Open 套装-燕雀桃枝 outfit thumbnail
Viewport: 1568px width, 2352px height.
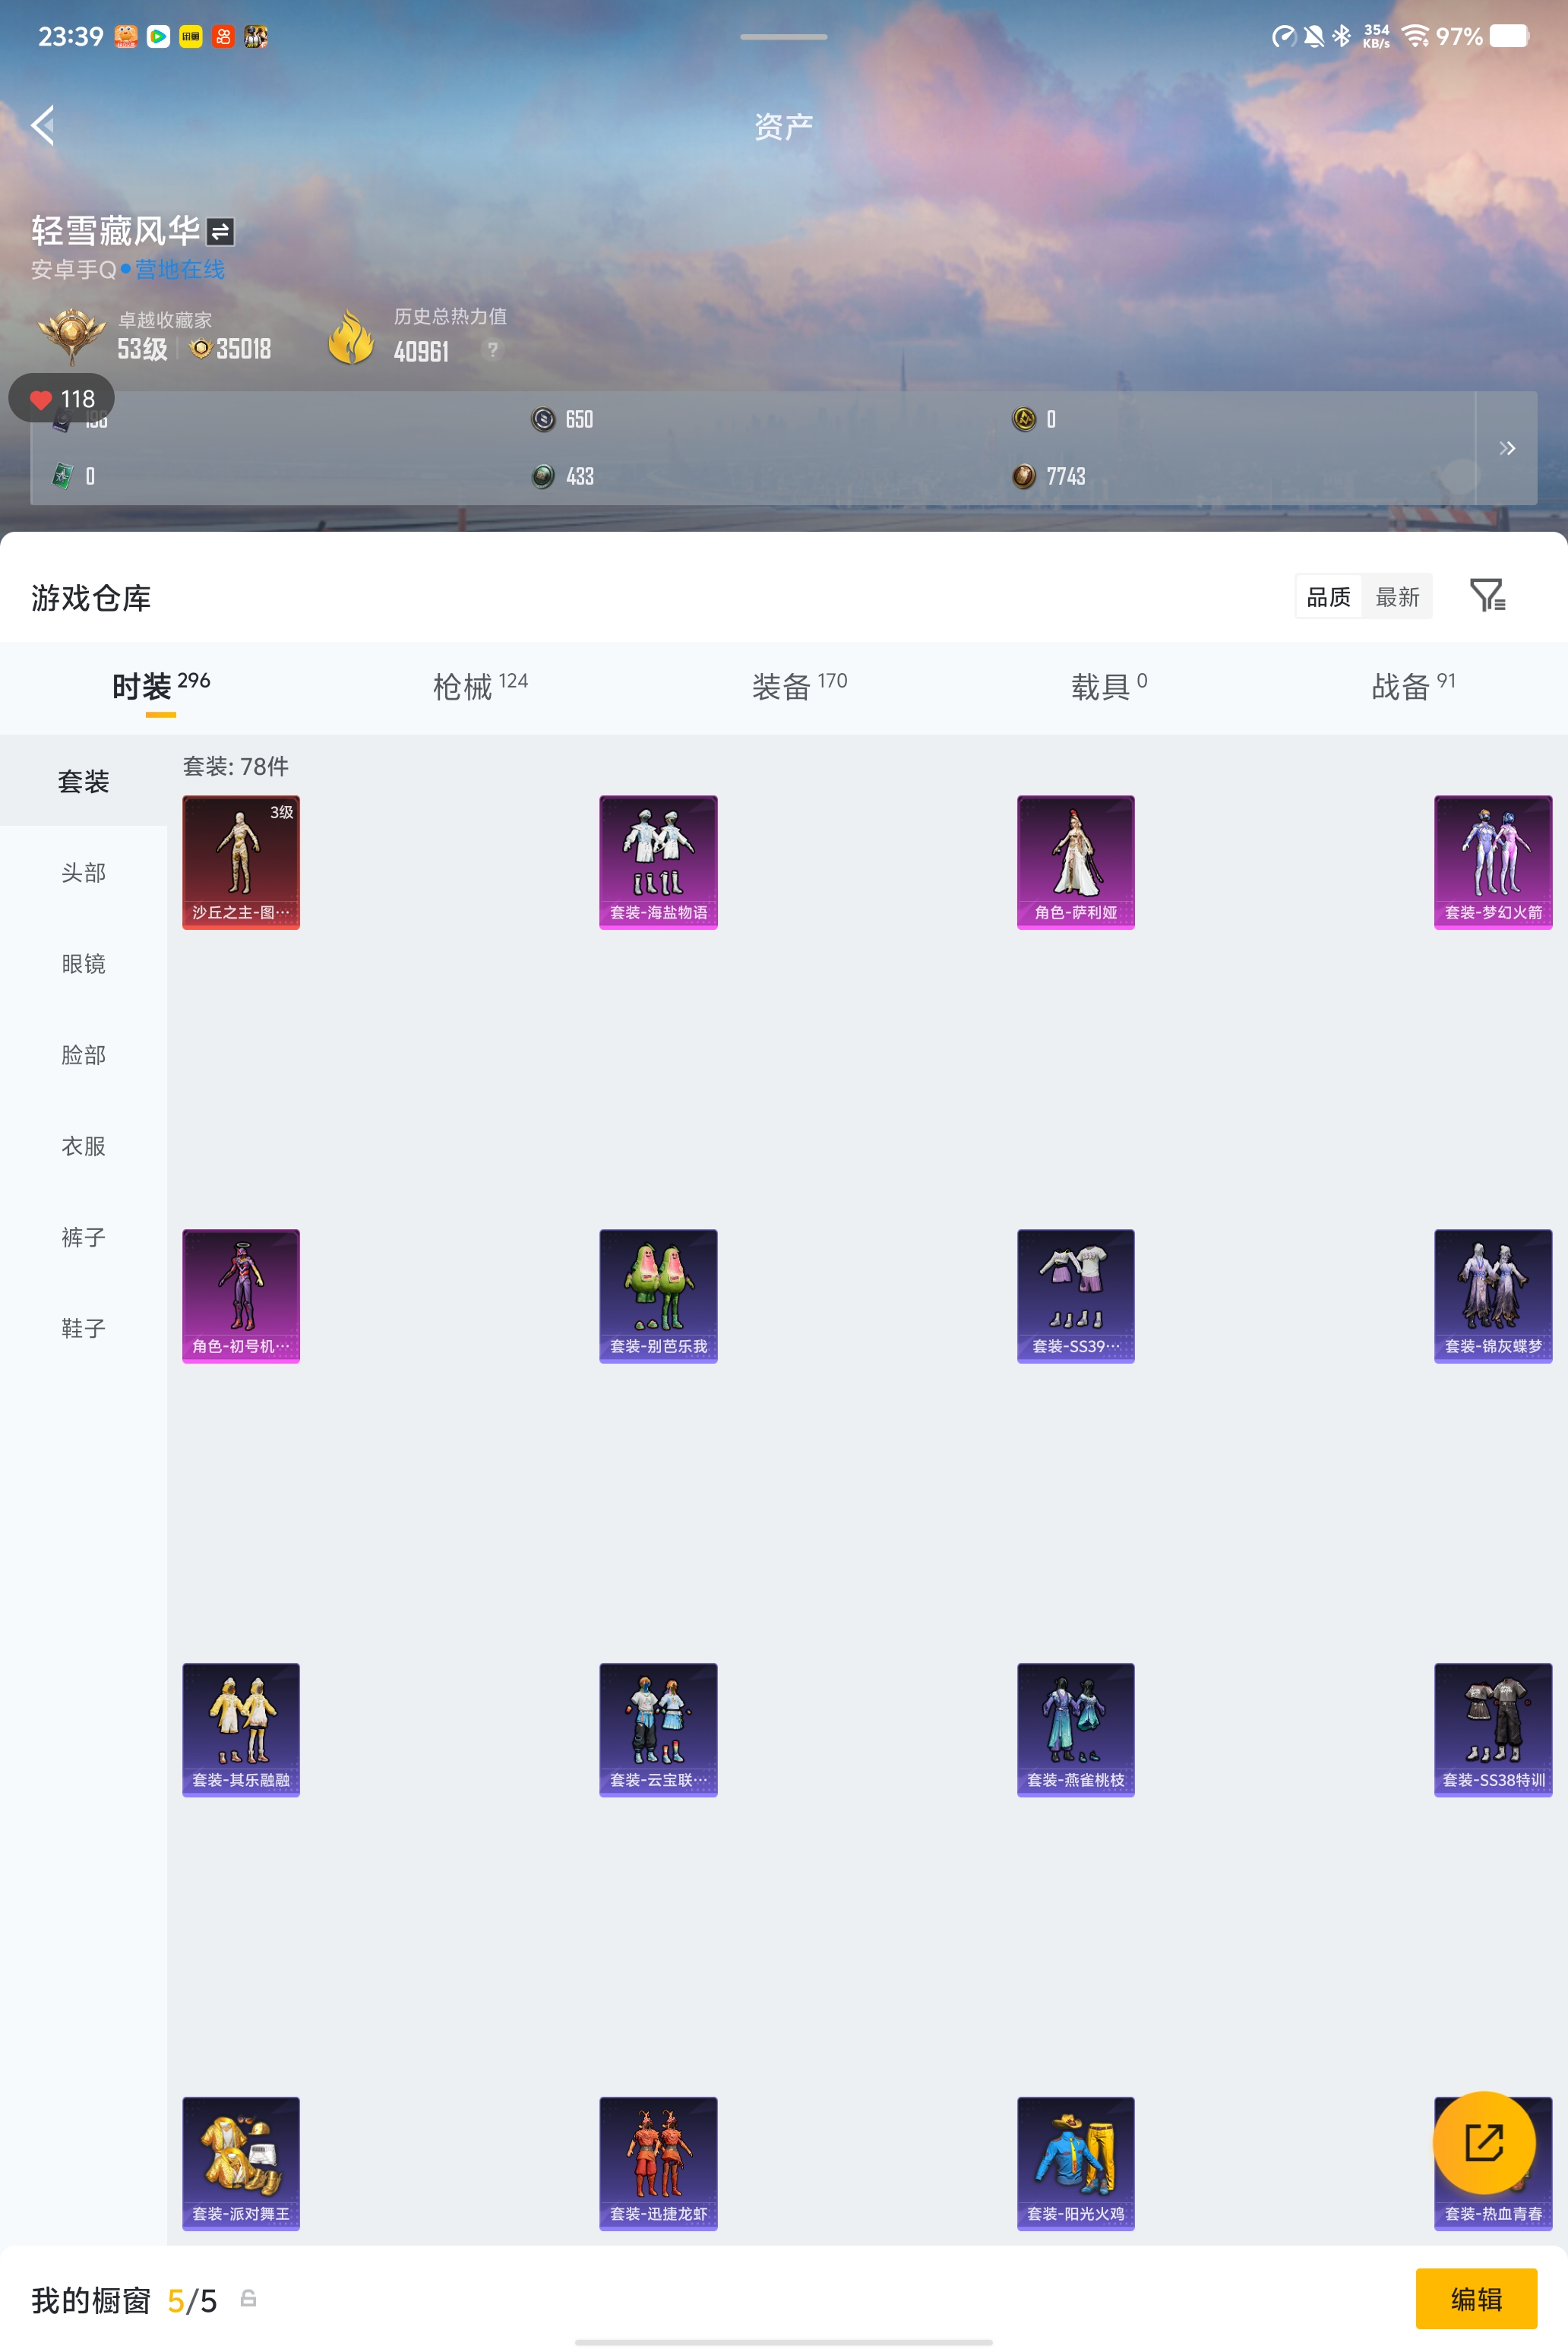[x=1076, y=1730]
